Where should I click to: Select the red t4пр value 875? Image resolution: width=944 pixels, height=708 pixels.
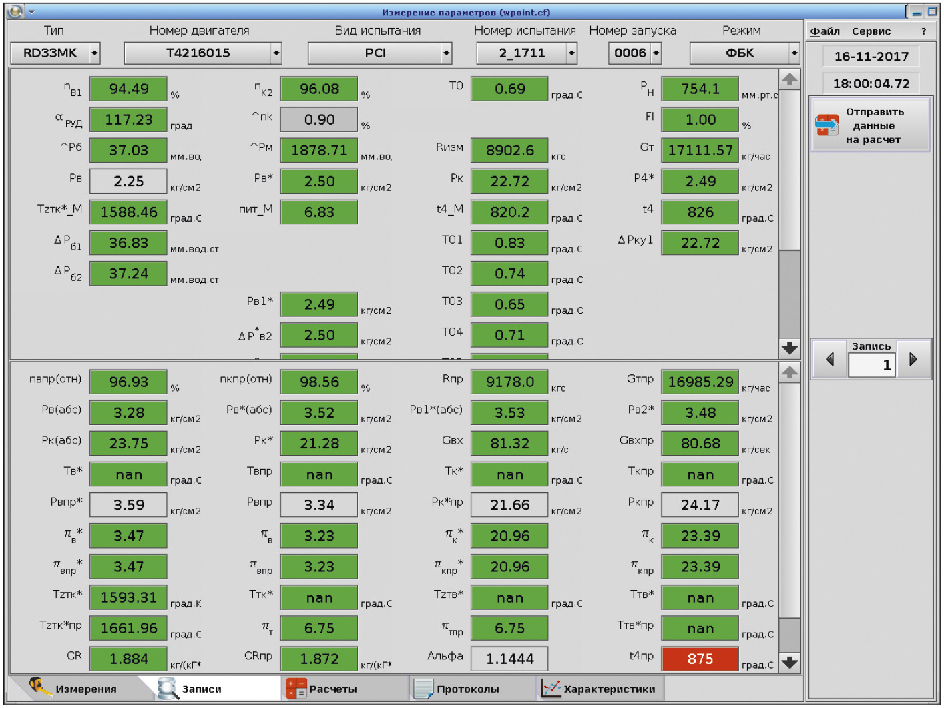tap(700, 659)
